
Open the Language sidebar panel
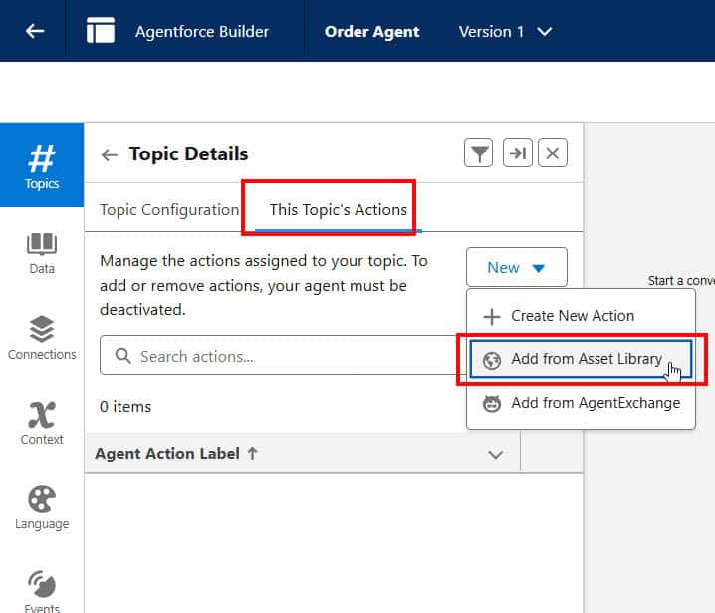(42, 508)
